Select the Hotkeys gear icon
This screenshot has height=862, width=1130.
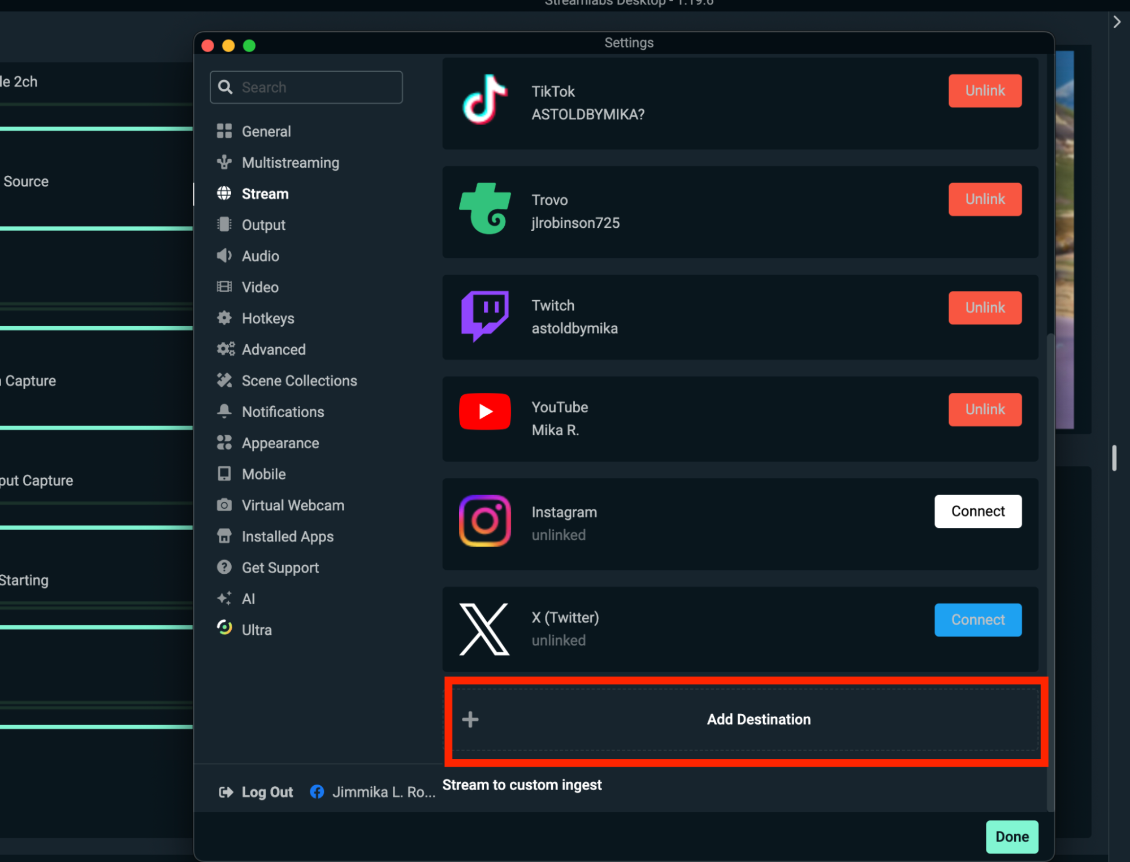click(x=224, y=318)
